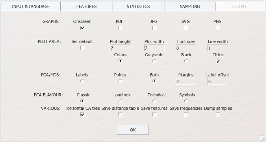
Task: Enable PDF graph output
Action: point(120,28)
